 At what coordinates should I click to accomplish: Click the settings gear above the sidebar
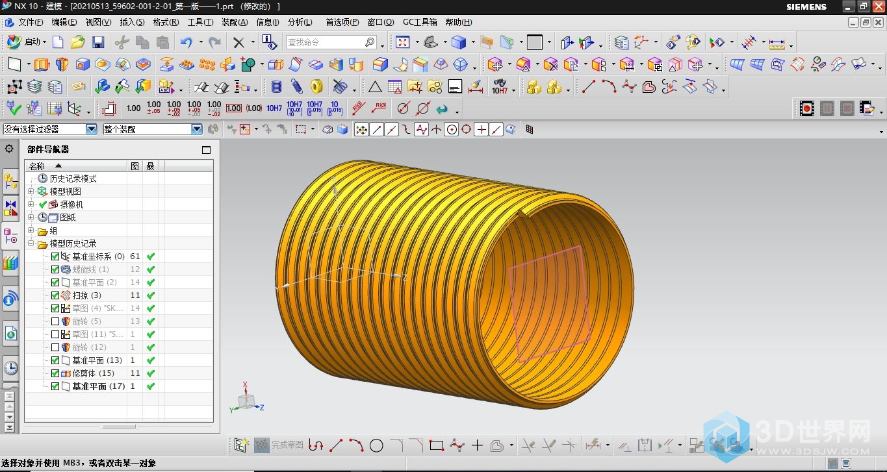(9, 149)
